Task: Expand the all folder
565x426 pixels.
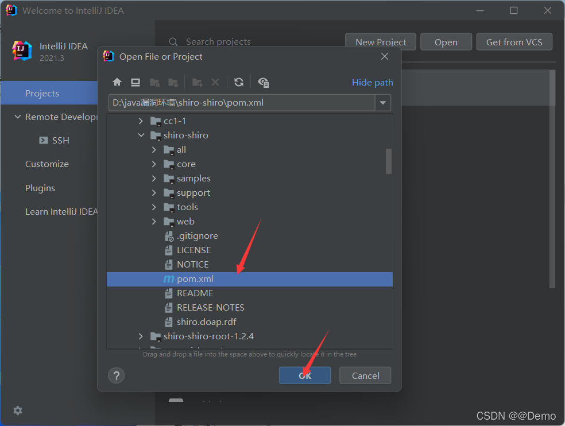Action: tap(154, 150)
